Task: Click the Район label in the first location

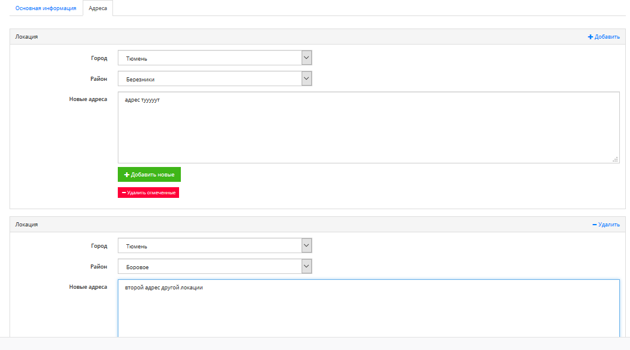Action: point(99,78)
